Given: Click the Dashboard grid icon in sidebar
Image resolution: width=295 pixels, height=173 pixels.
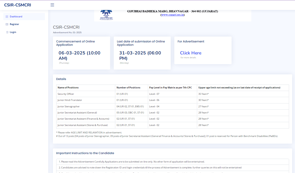Looking at the screenshot, I should pos(7,17).
